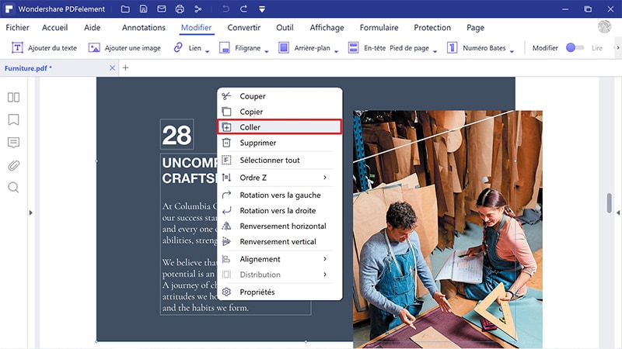Image resolution: width=622 pixels, height=349 pixels.
Task: Open the bookmarks panel icon
Action: [13, 119]
